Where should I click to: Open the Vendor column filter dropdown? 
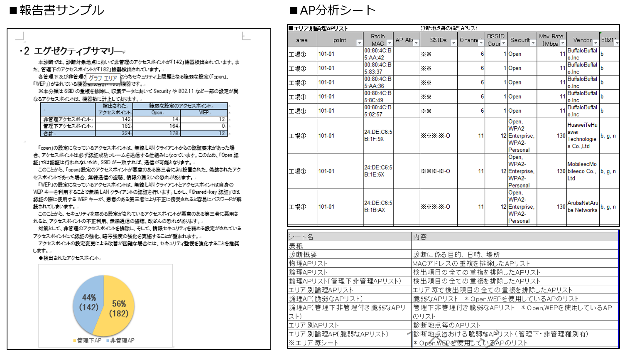pyautogui.click(x=595, y=43)
